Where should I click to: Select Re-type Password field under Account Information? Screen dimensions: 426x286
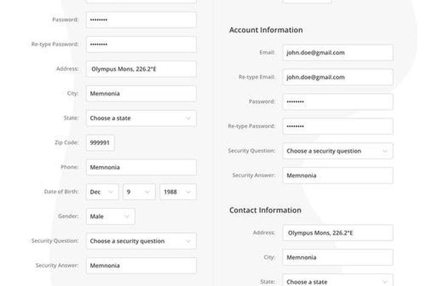[338, 127]
